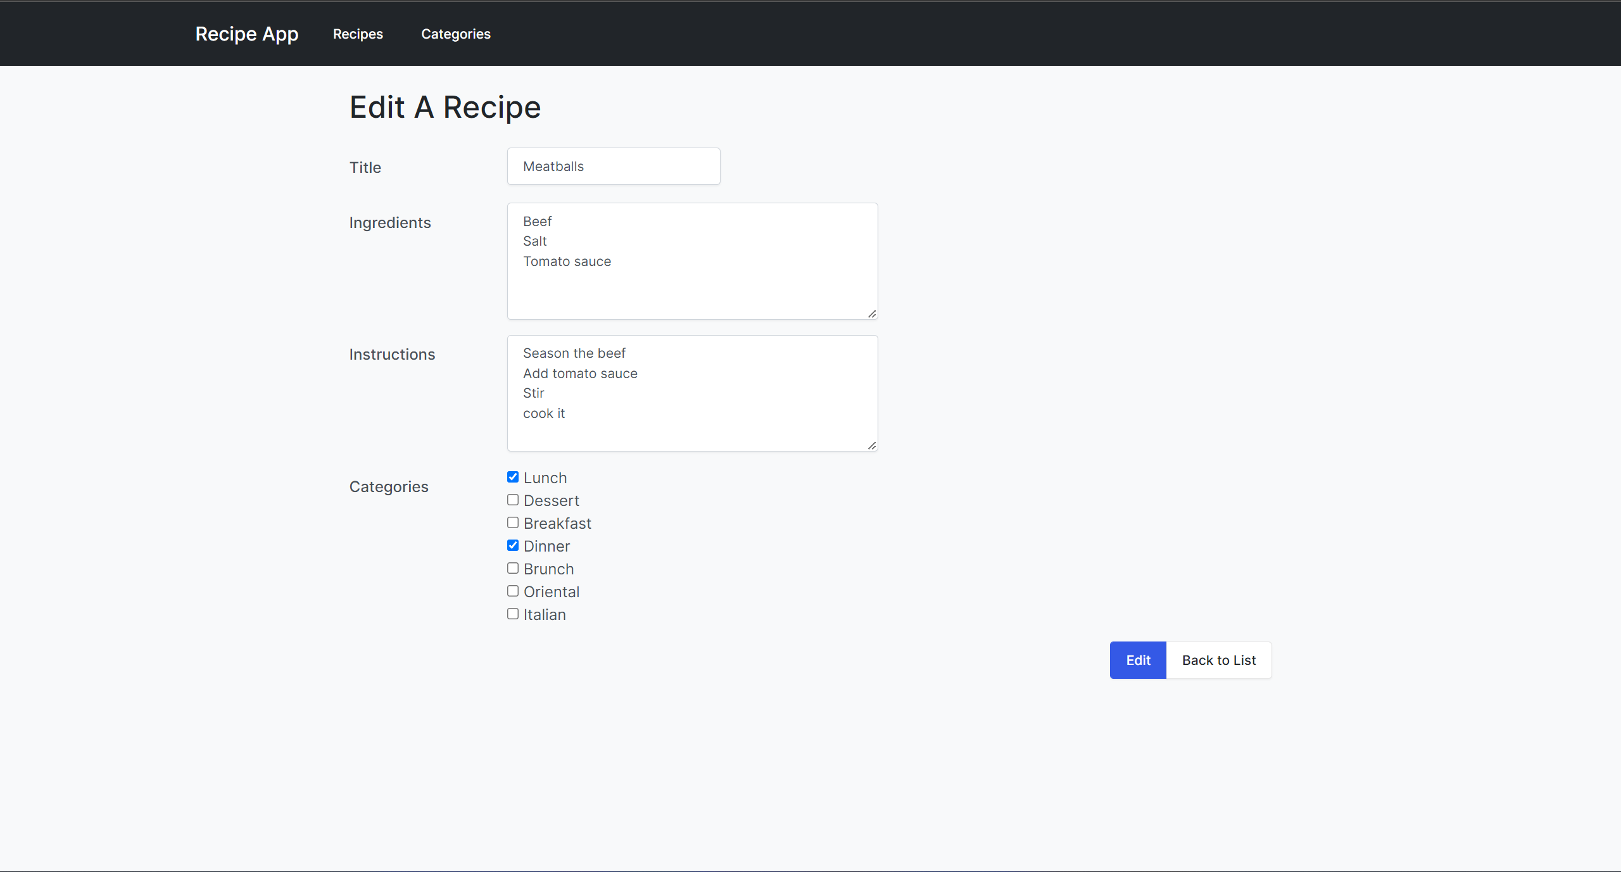Viewport: 1621px width, 872px height.
Task: Click the Beef ingredient line
Action: 538,222
